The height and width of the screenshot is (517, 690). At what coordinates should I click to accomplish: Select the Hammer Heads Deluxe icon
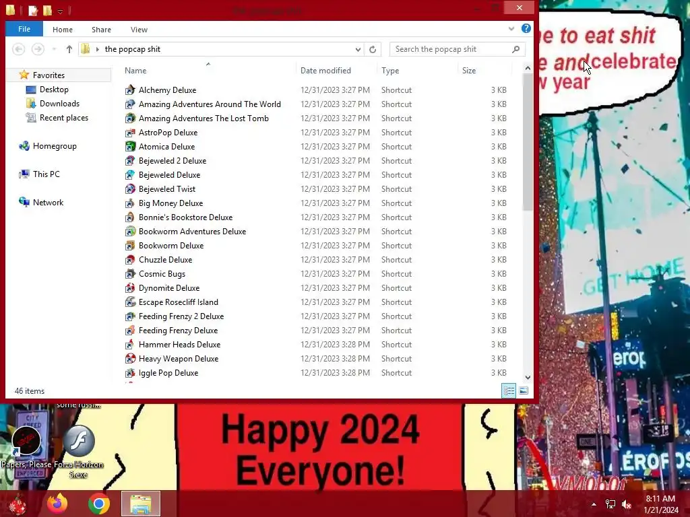(130, 345)
